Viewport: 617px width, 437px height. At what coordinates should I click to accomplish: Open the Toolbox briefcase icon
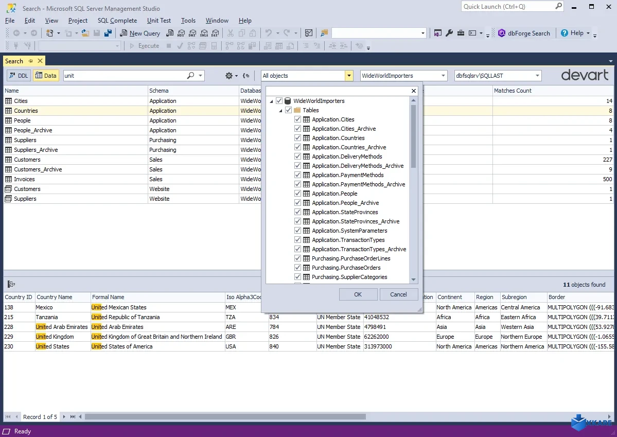pyautogui.click(x=461, y=33)
